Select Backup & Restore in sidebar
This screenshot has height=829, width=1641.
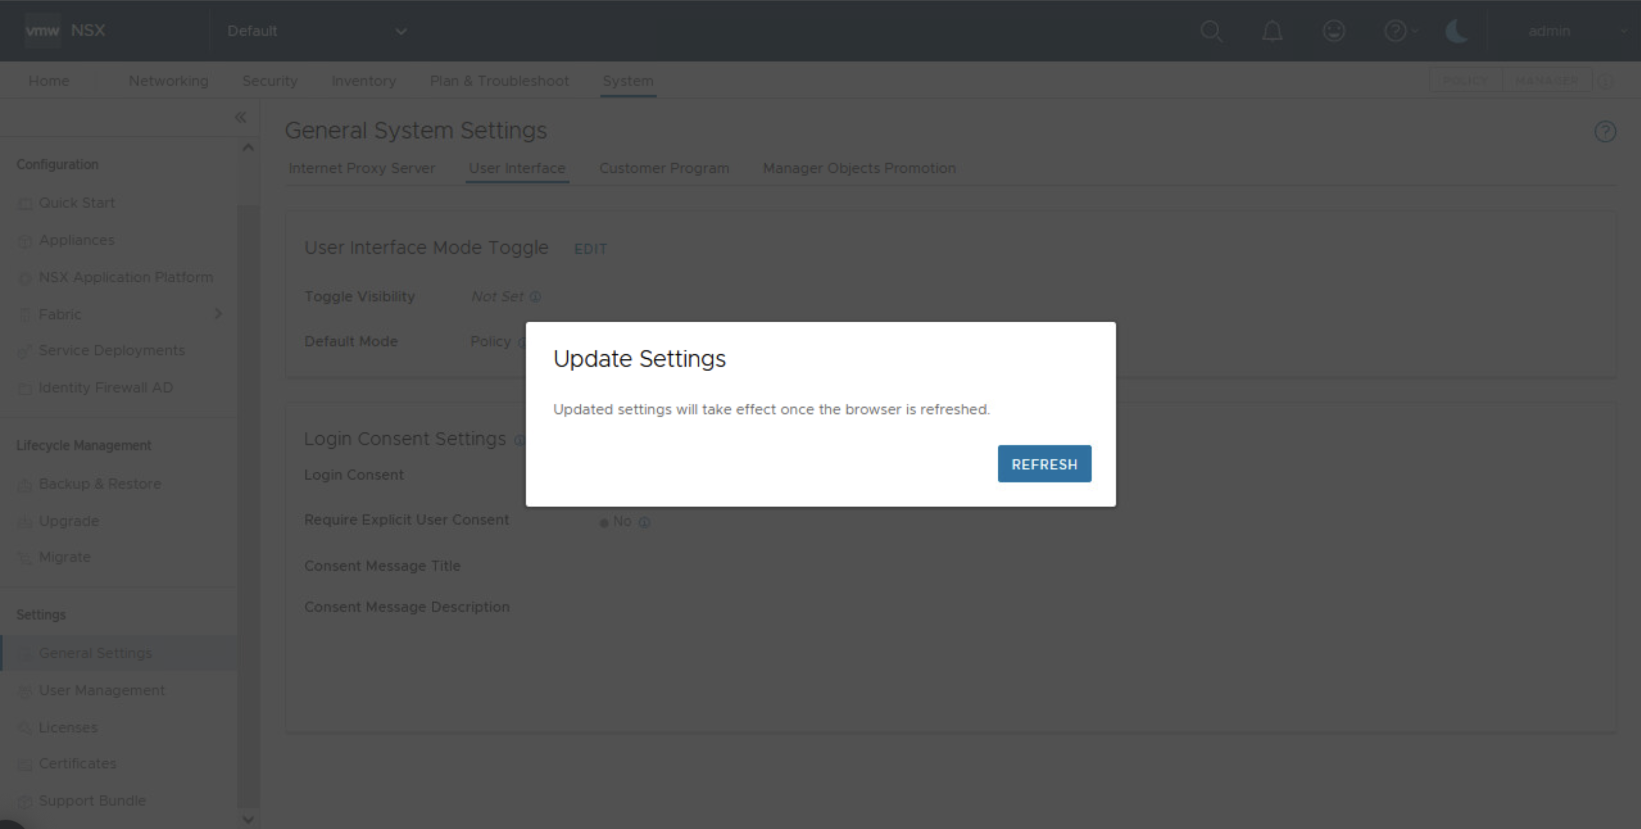coord(99,484)
